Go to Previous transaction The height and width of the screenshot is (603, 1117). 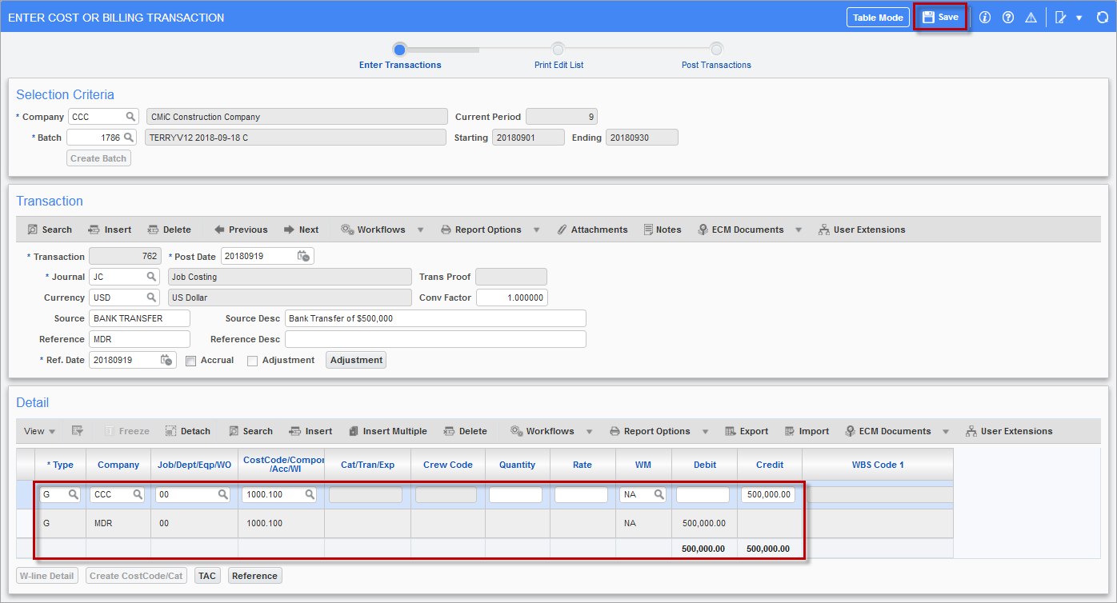point(241,230)
